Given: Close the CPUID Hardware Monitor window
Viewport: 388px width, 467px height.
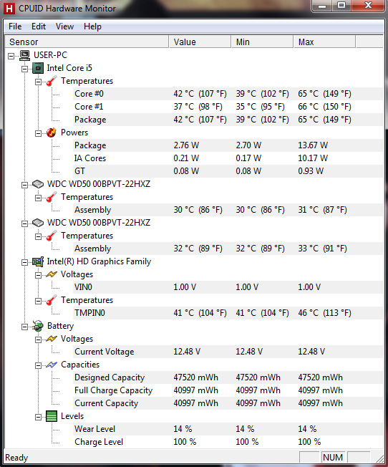Looking at the screenshot, I should [x=368, y=6].
